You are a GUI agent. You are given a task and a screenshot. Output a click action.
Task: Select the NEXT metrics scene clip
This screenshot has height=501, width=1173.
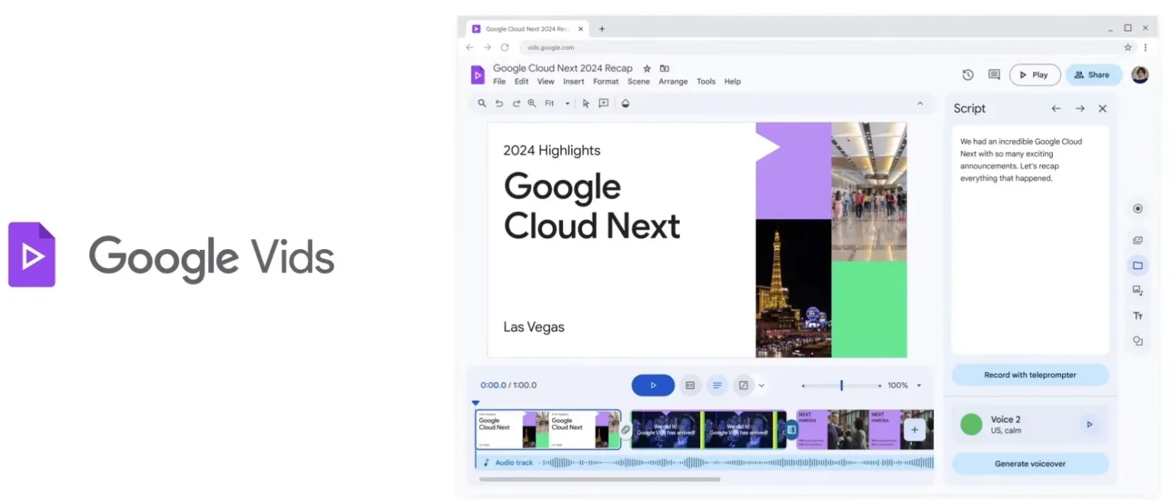point(865,430)
